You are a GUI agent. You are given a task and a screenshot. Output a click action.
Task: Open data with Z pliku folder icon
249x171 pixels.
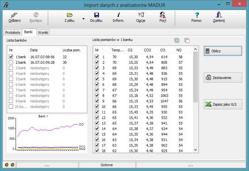70,15
